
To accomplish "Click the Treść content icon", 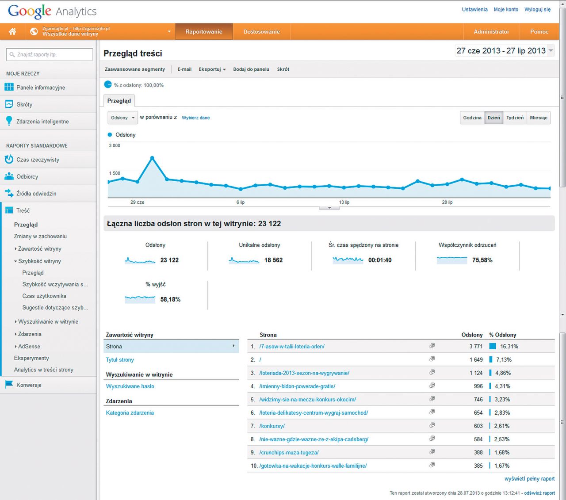I will click(x=9, y=210).
